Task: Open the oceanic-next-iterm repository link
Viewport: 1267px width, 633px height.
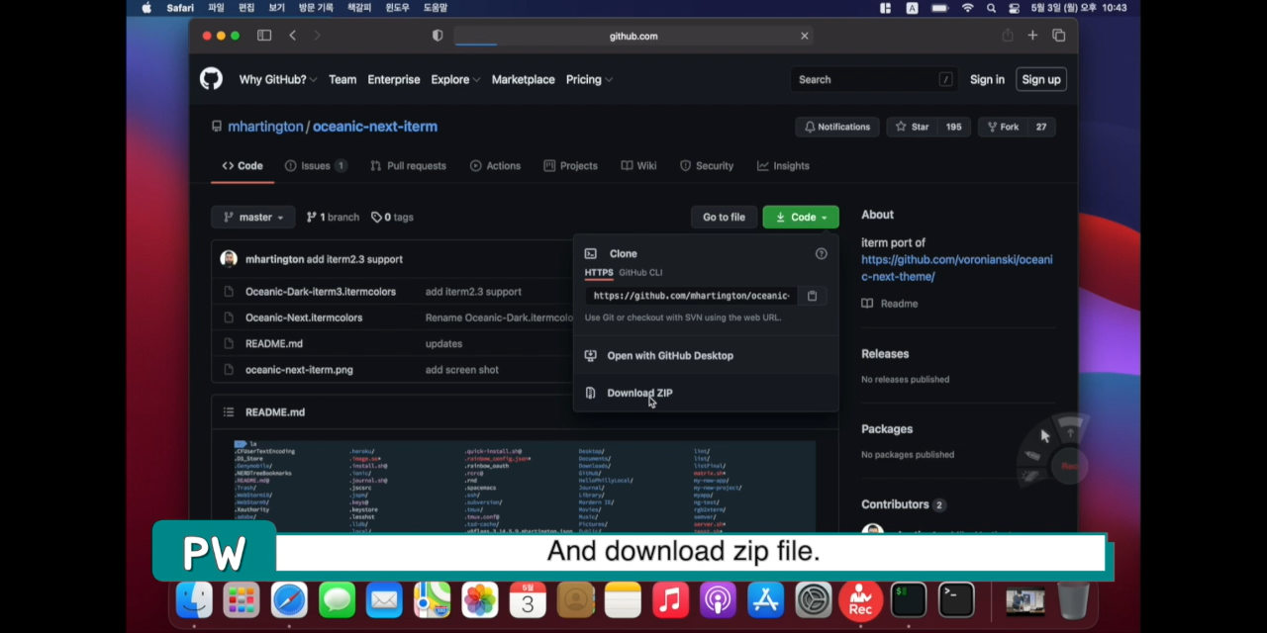Action: click(375, 127)
